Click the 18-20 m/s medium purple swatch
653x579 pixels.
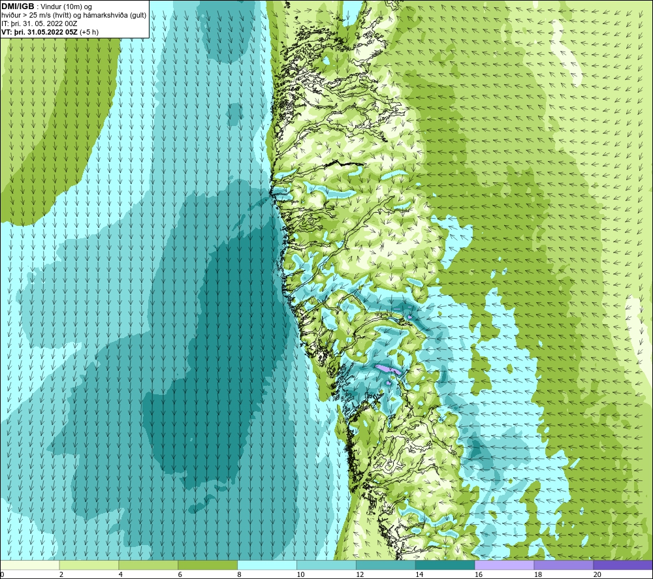coord(564,565)
